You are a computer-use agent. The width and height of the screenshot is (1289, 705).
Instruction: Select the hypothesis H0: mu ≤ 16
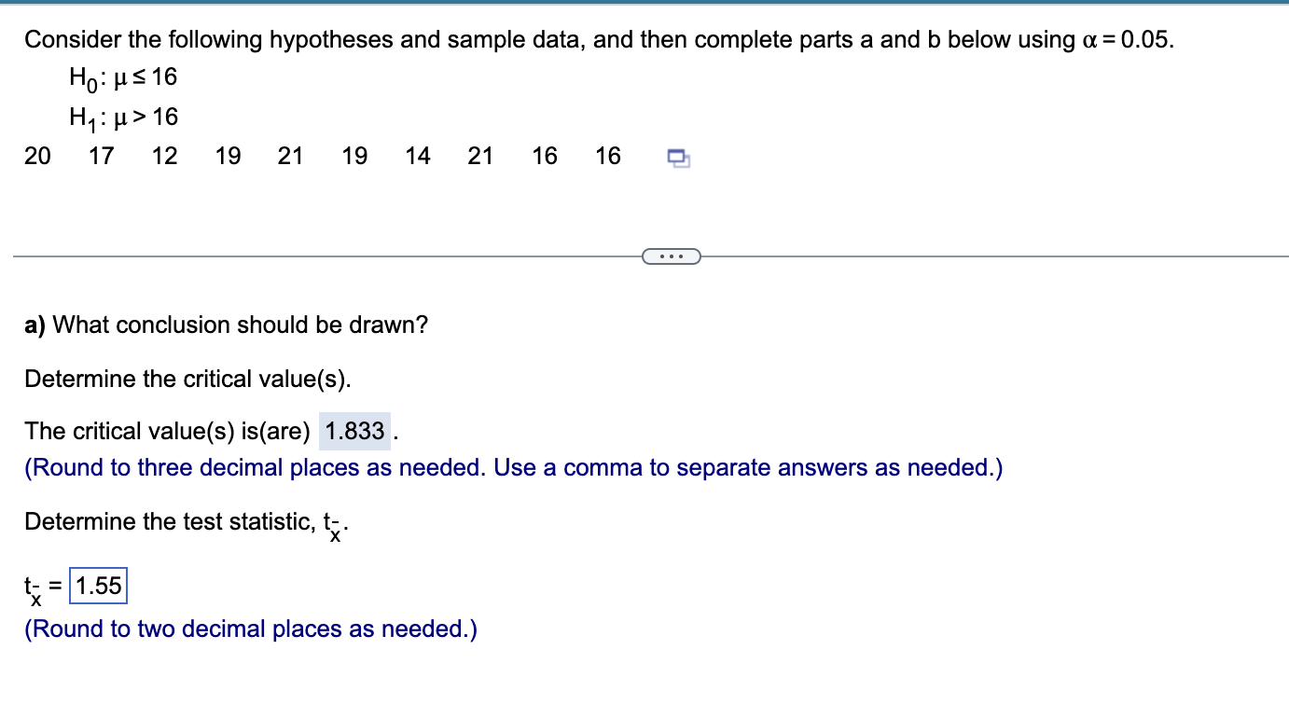[x=121, y=77]
